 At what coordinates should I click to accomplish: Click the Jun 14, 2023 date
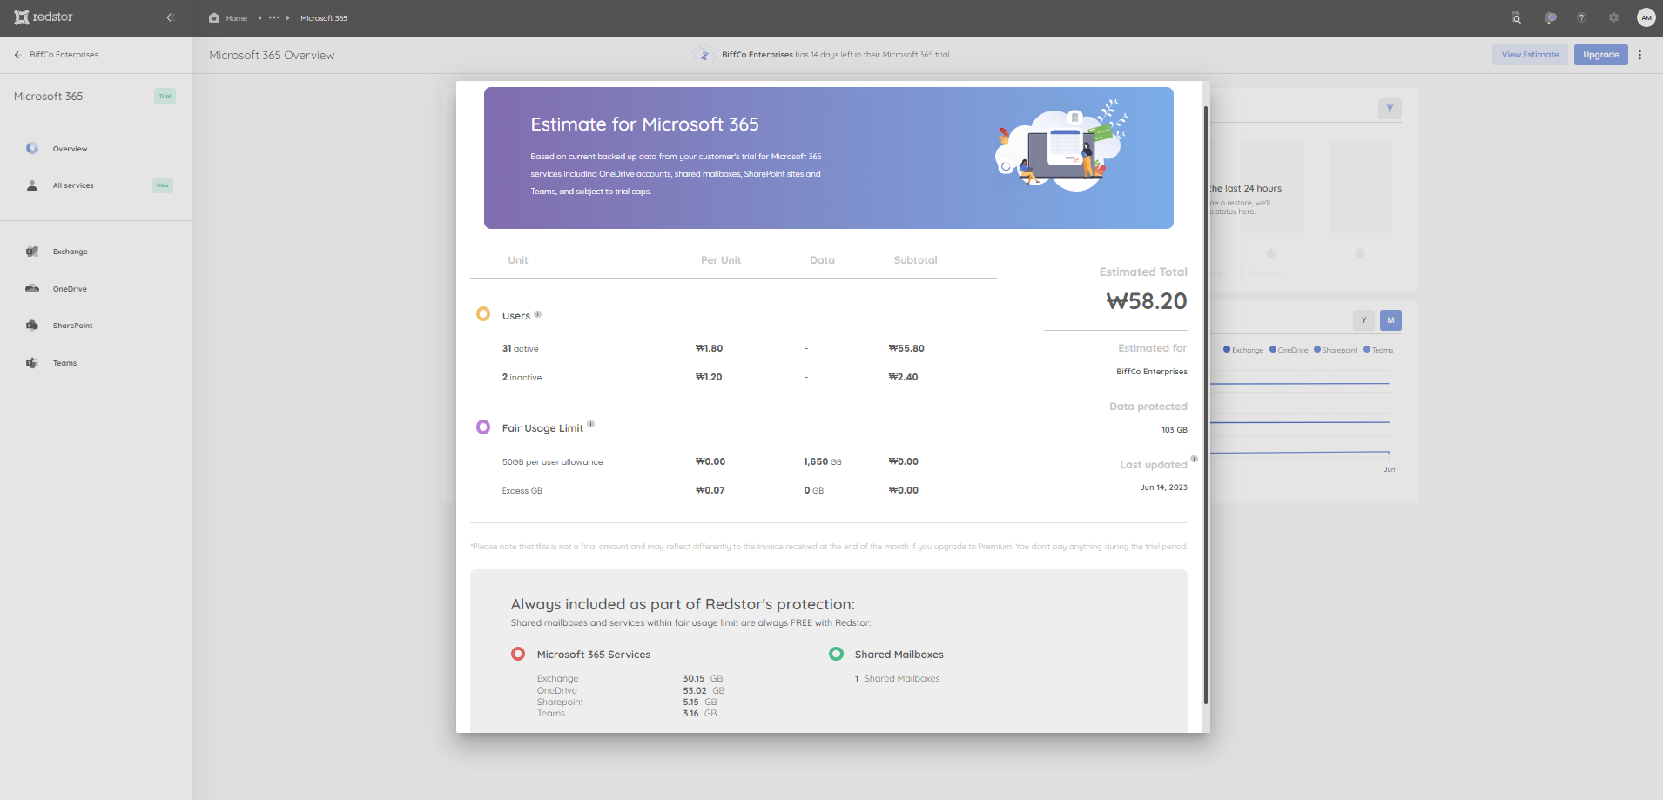pyautogui.click(x=1163, y=487)
